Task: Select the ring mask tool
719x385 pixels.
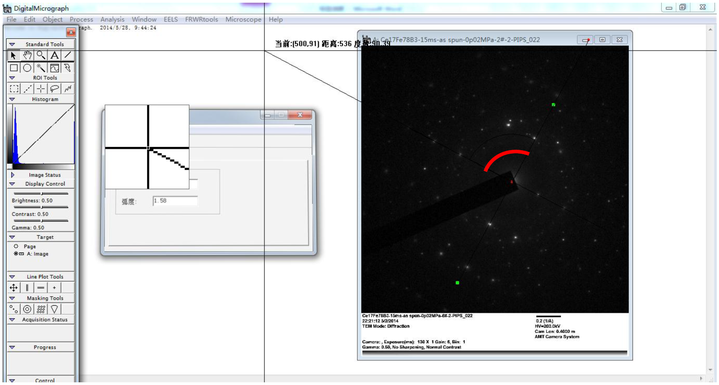Action: (x=27, y=309)
